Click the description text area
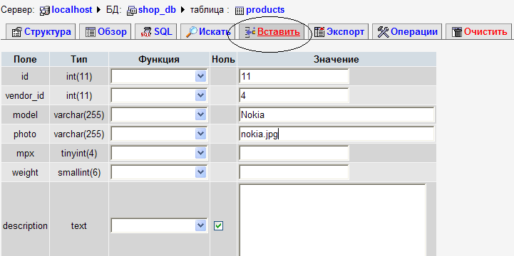Image resolution: width=514 pixels, height=256 pixels. click(x=333, y=220)
